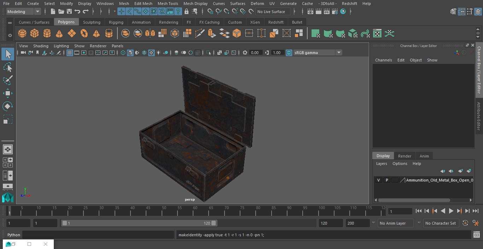Viewport: 483px width, 249px height.
Task: Select the Ammunition_Old_Metal_Box_Open layer
Action: [440, 180]
